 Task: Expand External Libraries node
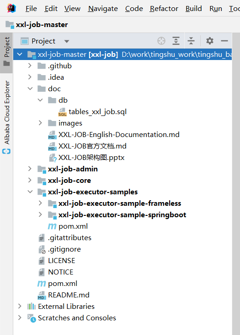click(x=20, y=307)
